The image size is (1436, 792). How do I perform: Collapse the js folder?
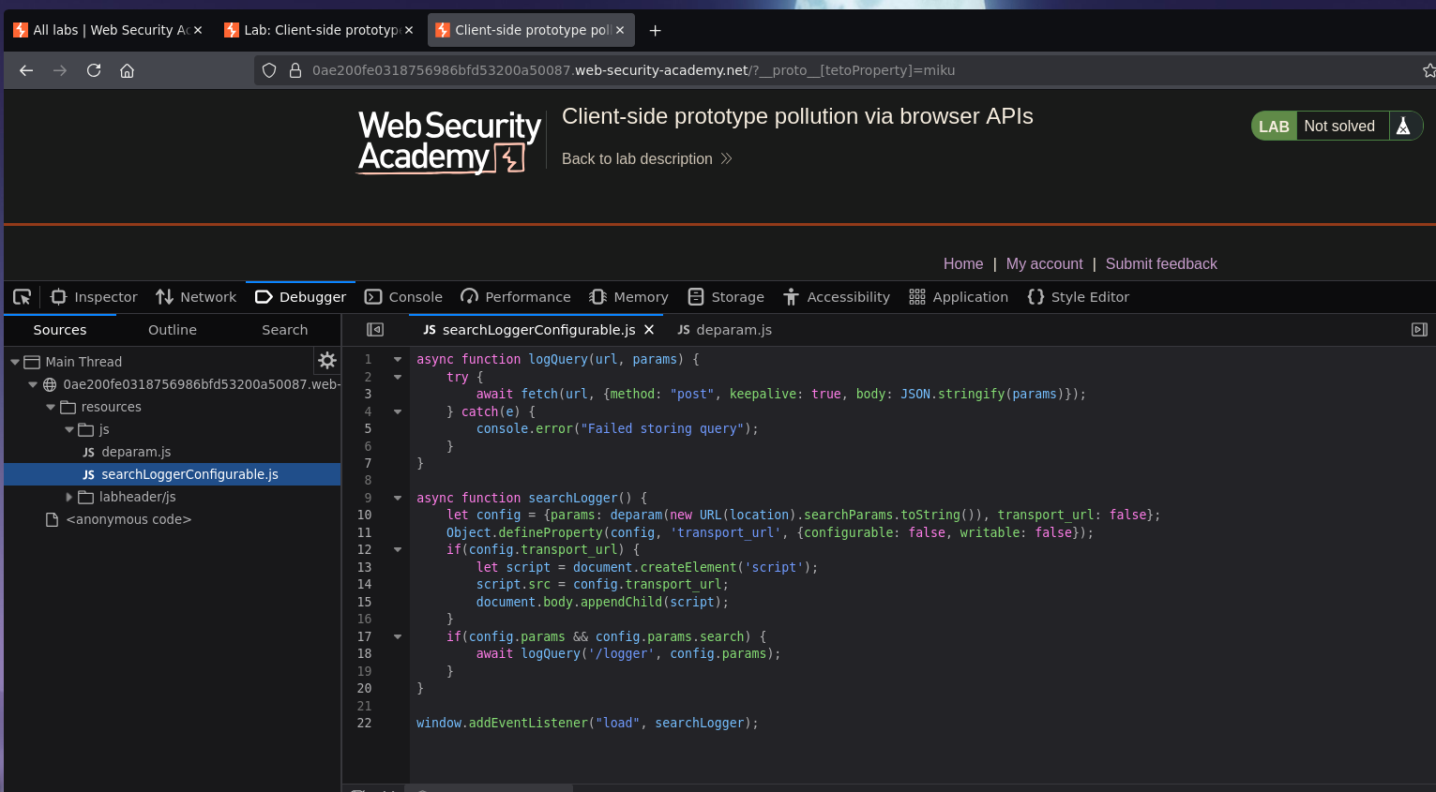pyautogui.click(x=68, y=429)
